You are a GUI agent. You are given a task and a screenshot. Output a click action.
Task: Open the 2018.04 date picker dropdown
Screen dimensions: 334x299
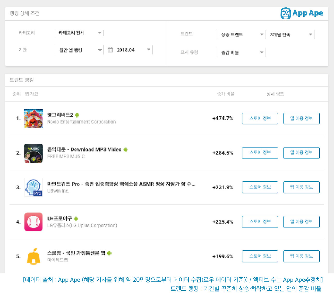point(128,50)
